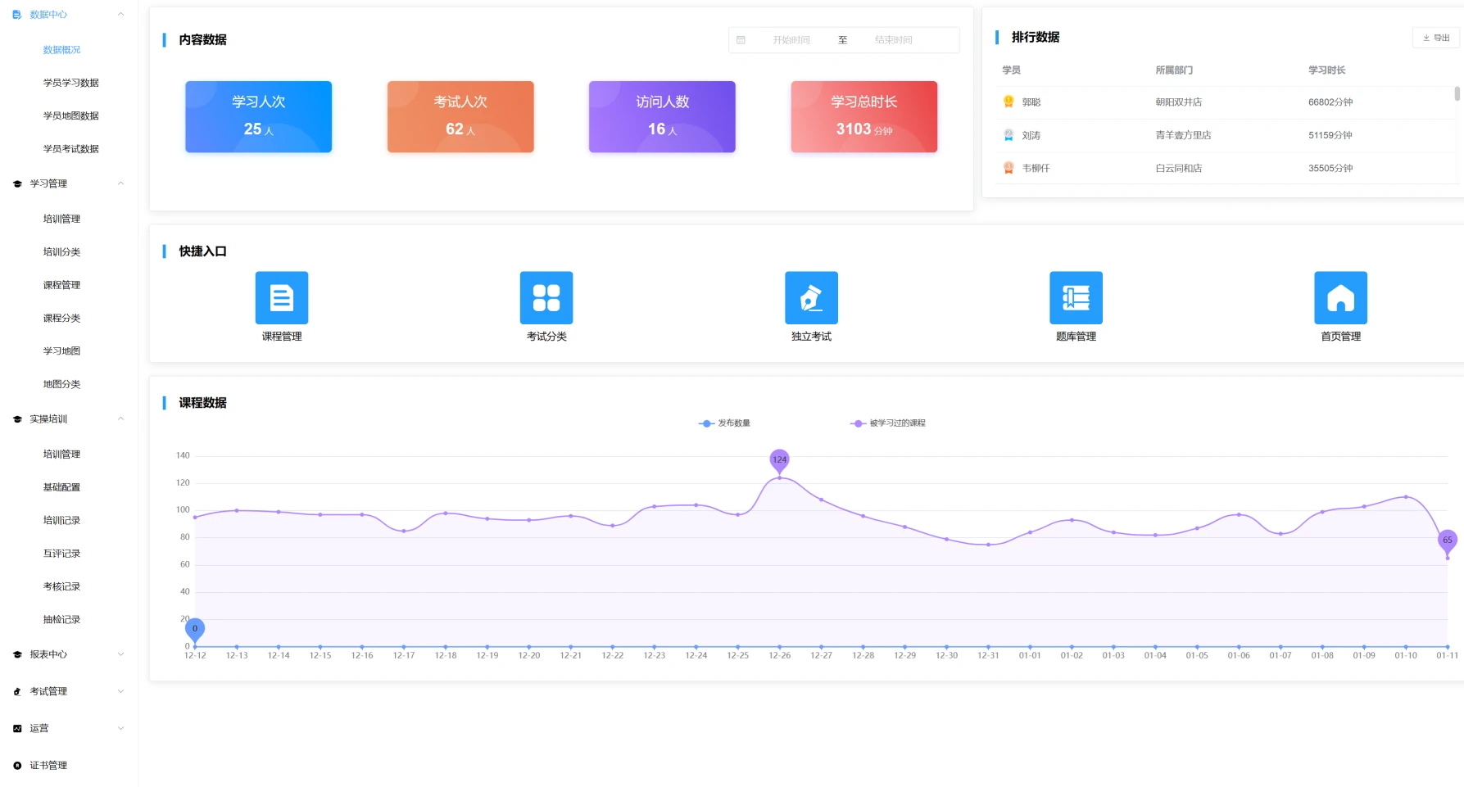Click the 学习管理 graduation cap icon

pos(17,184)
